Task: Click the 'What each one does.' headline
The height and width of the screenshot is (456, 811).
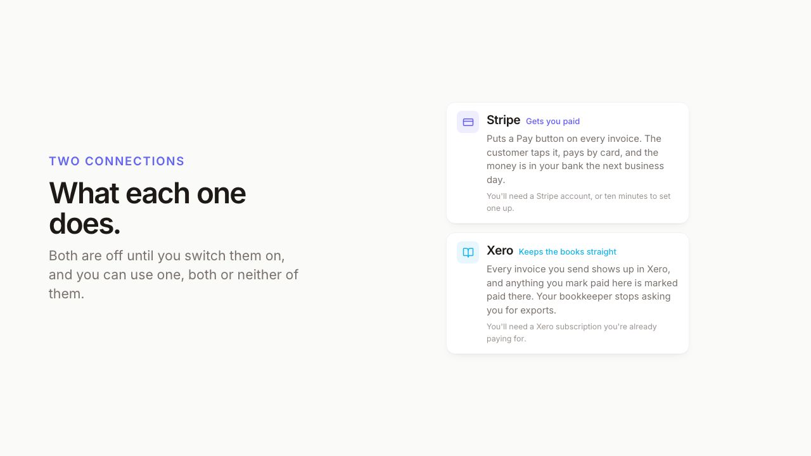Action: click(x=147, y=208)
